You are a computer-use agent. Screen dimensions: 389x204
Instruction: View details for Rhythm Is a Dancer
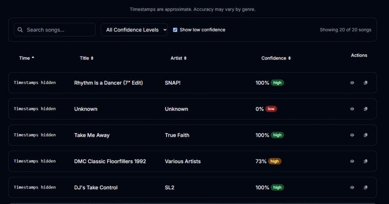point(352,83)
